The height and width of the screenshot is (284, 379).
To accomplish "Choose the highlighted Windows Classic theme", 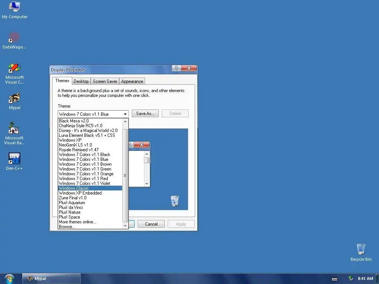I will [90, 188].
